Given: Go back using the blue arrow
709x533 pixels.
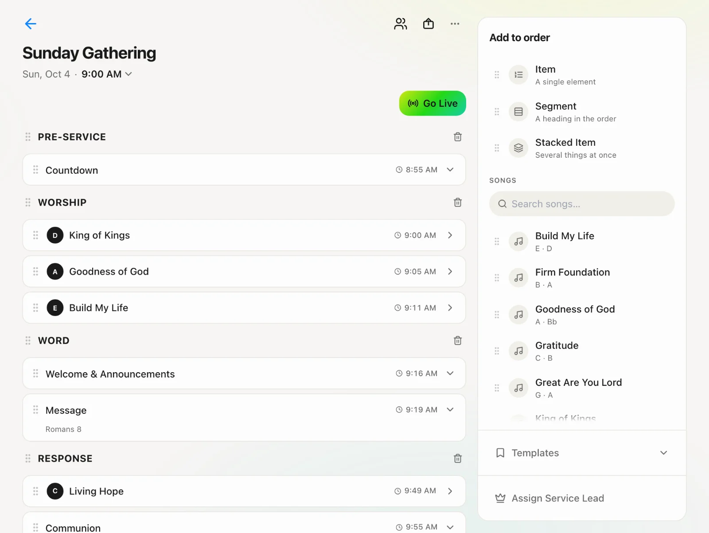Looking at the screenshot, I should (31, 23).
